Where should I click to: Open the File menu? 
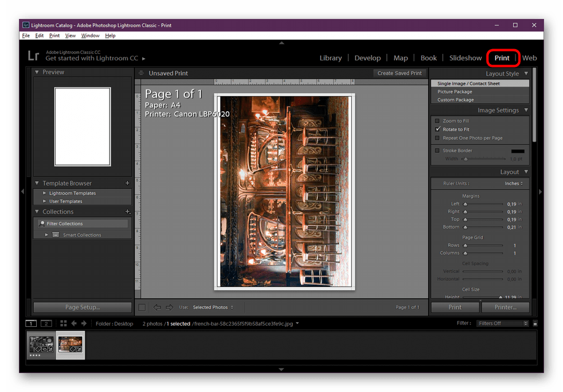tap(26, 36)
